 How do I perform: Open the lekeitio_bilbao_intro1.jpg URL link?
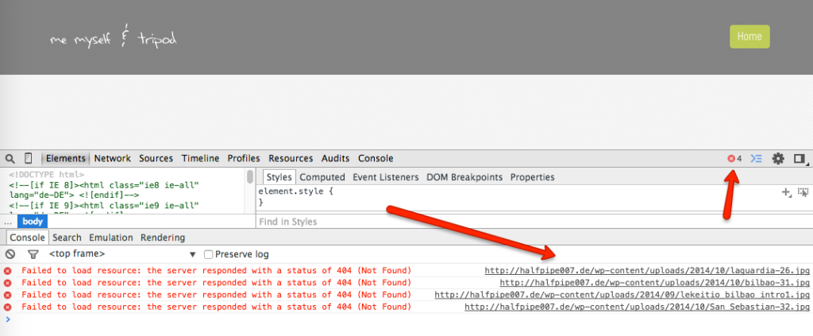622,295
